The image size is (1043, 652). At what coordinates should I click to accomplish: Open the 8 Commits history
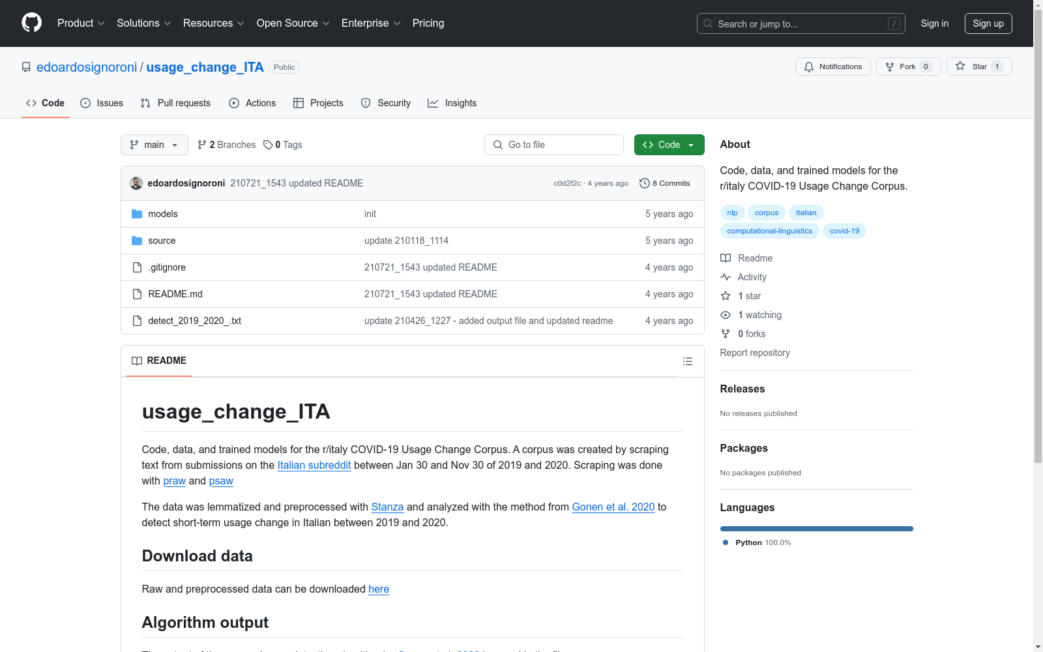[665, 183]
